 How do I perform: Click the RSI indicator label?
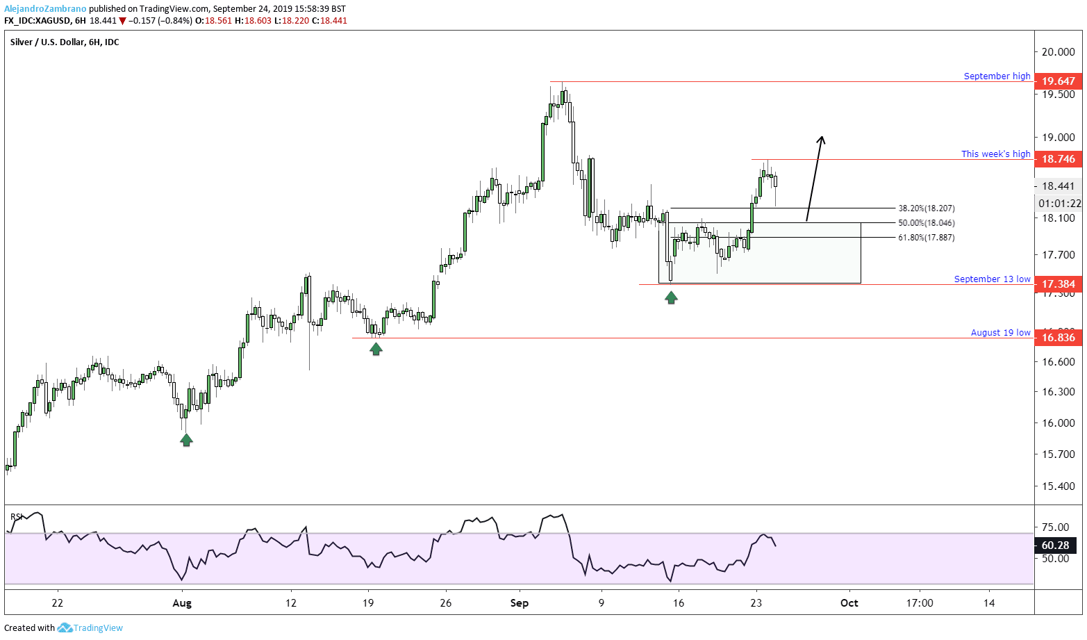[x=17, y=517]
